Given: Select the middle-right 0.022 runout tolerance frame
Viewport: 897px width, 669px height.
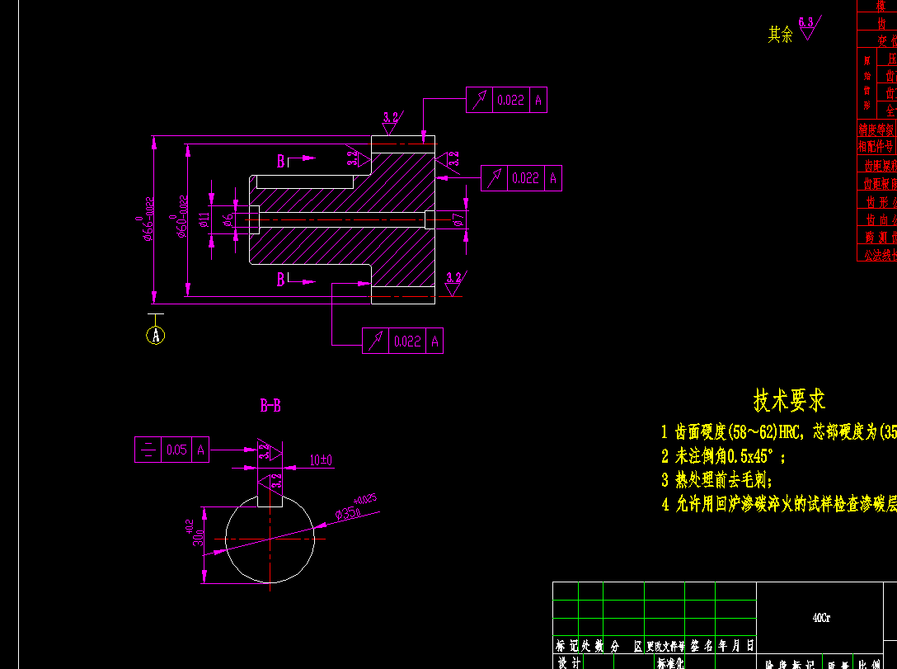Looking at the screenshot, I should pyautogui.click(x=521, y=178).
